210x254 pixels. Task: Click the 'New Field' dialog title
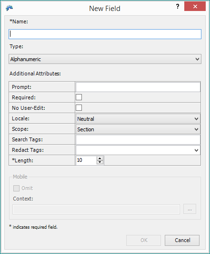click(x=105, y=9)
